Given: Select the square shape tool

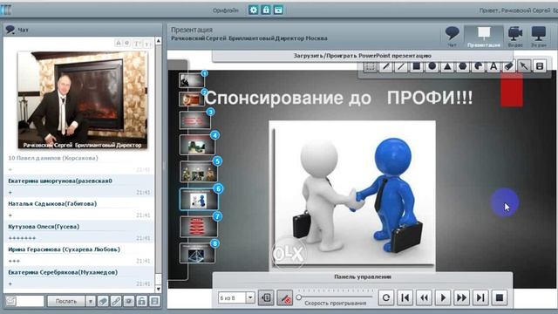Looking at the screenshot, I should coord(417,66).
